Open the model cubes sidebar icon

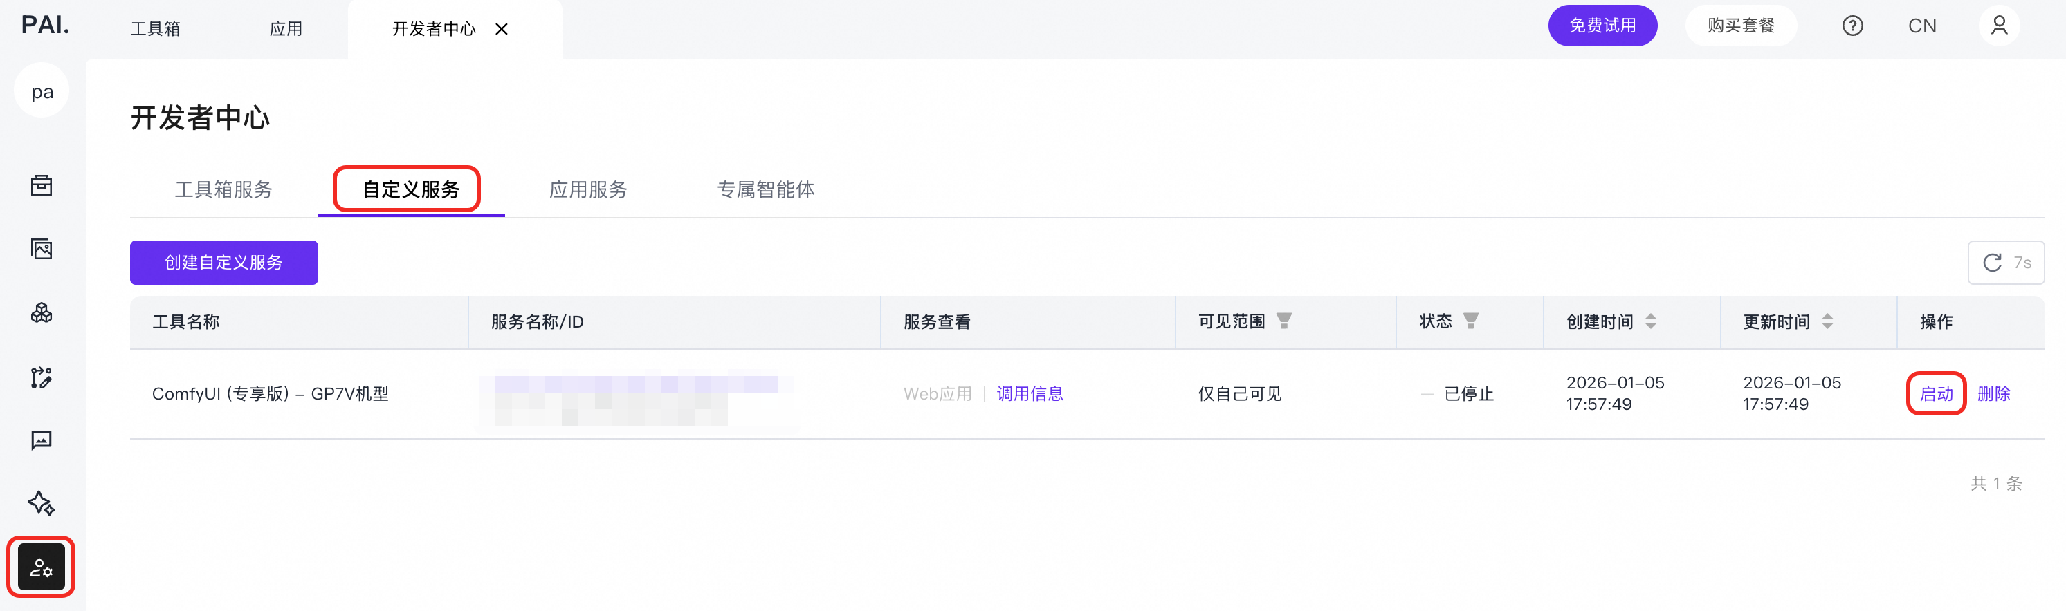42,312
